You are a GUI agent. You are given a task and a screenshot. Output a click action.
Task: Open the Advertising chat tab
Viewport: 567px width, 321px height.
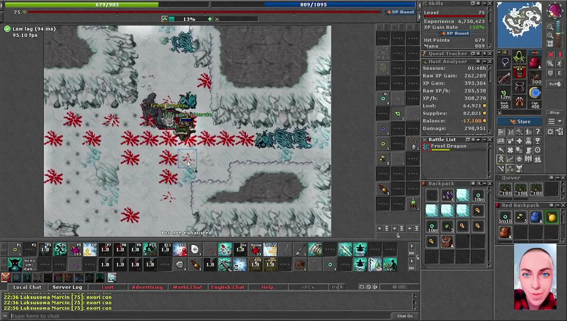pos(147,287)
